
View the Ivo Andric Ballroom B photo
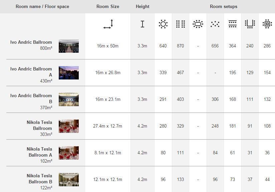[69, 100]
